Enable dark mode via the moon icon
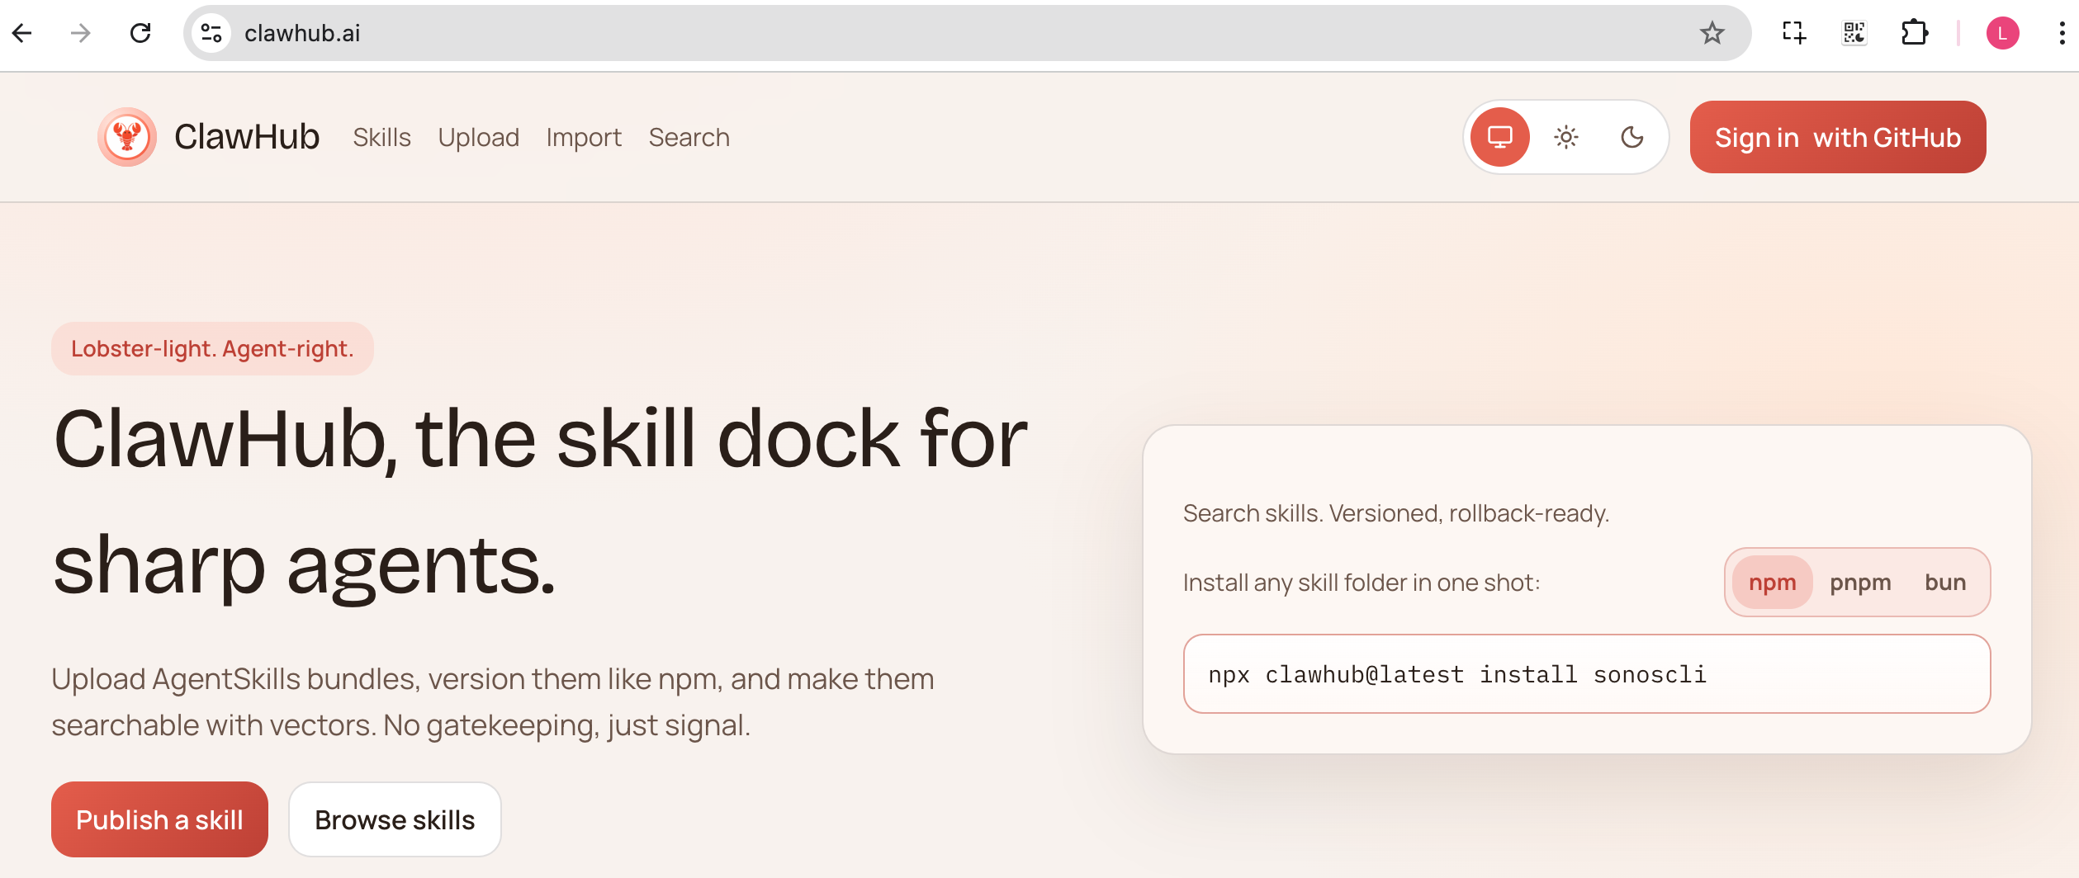Screen dimensions: 2079x878 1632,137
